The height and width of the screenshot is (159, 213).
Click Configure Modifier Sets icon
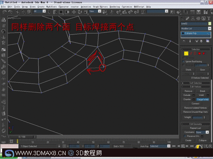coord(207,41)
